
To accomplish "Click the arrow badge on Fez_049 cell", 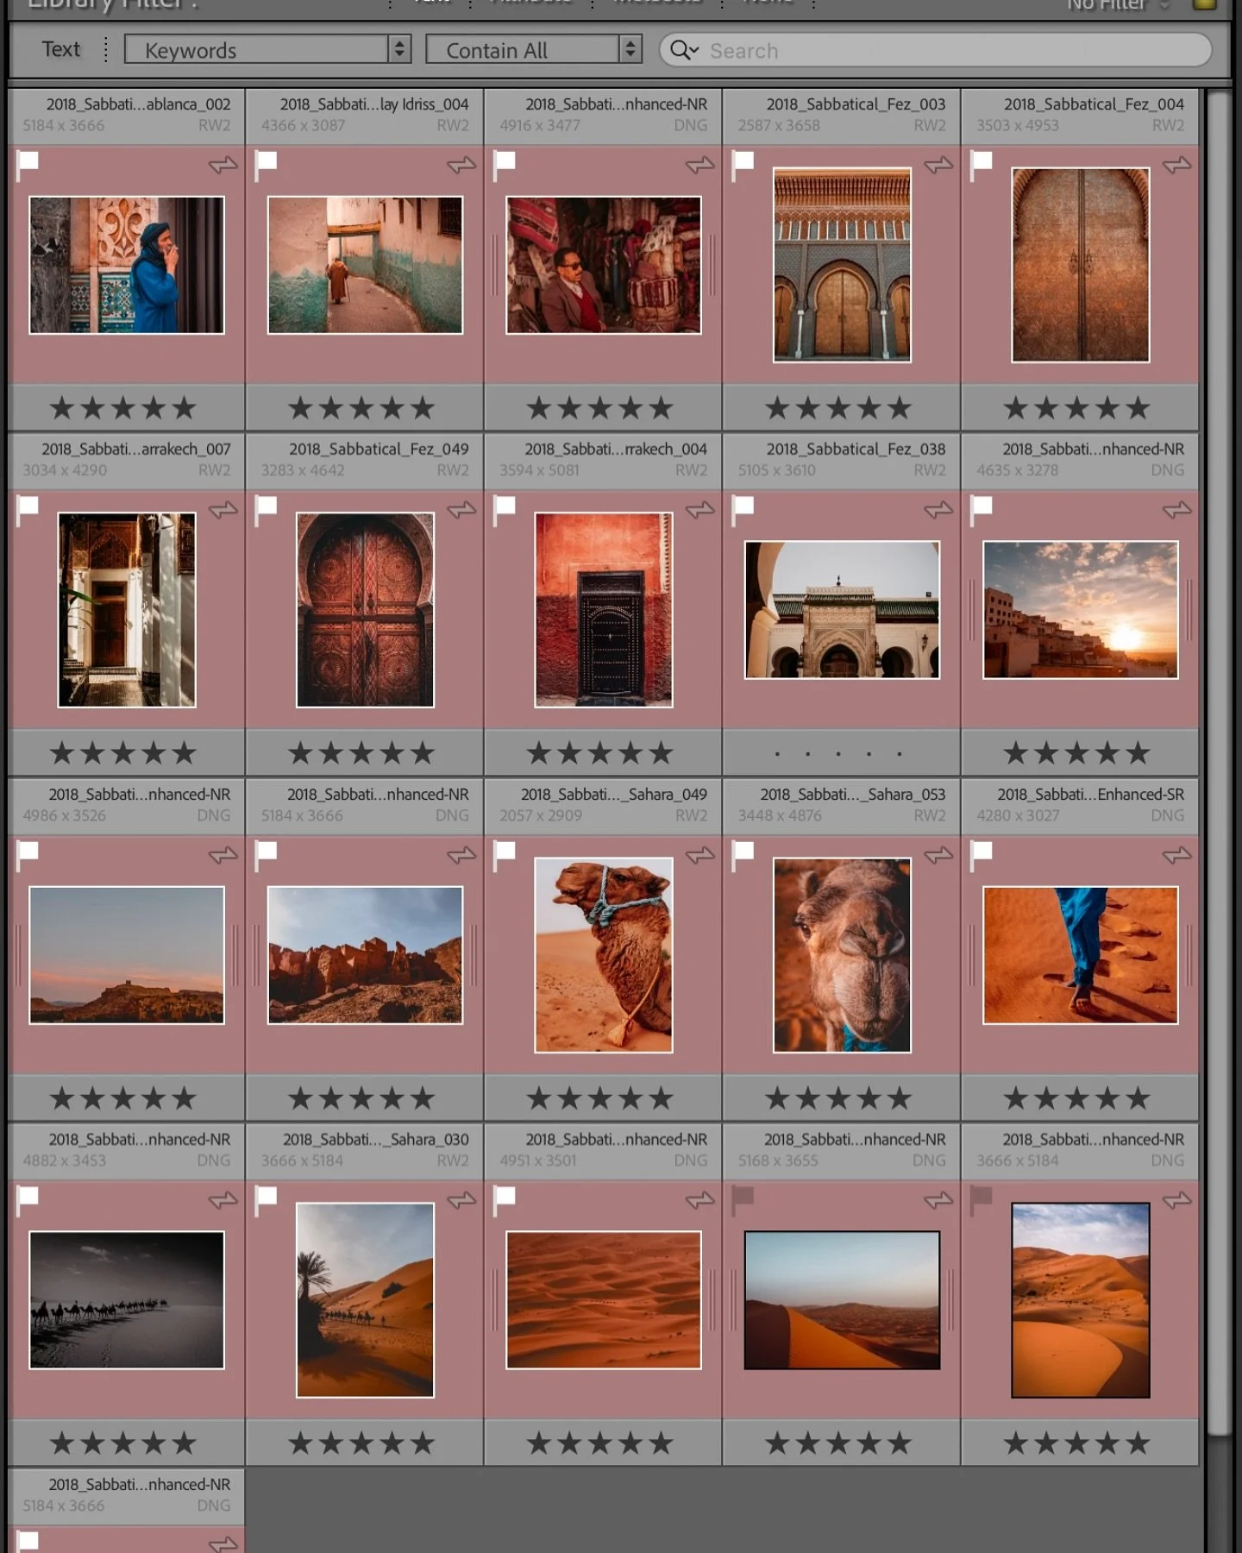I will (461, 510).
